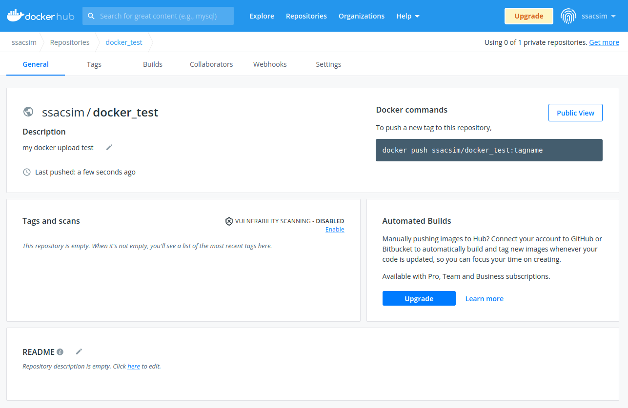Click the 'Docker commands' heading
The width and height of the screenshot is (628, 408).
coord(412,110)
